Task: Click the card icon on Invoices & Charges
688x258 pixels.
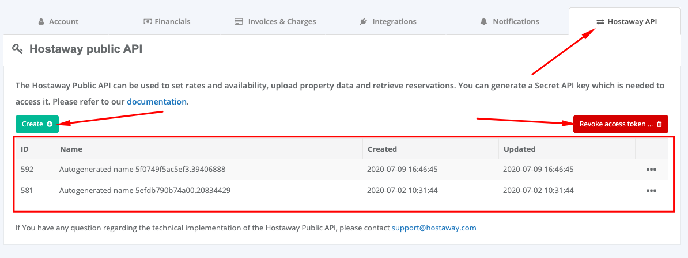Action: pyautogui.click(x=238, y=22)
